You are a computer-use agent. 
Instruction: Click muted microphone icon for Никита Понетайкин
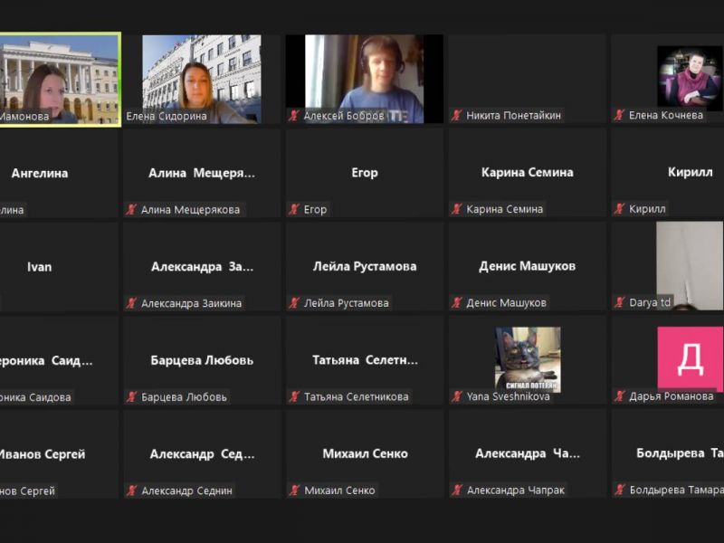click(x=457, y=116)
